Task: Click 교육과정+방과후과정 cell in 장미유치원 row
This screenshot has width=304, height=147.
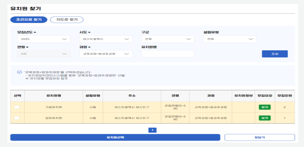Action: coord(211,118)
